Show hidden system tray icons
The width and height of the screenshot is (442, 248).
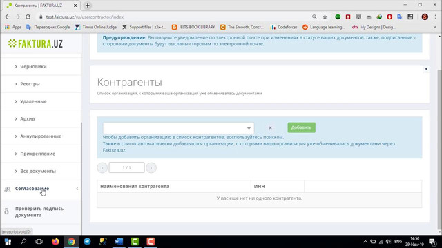tap(365, 242)
